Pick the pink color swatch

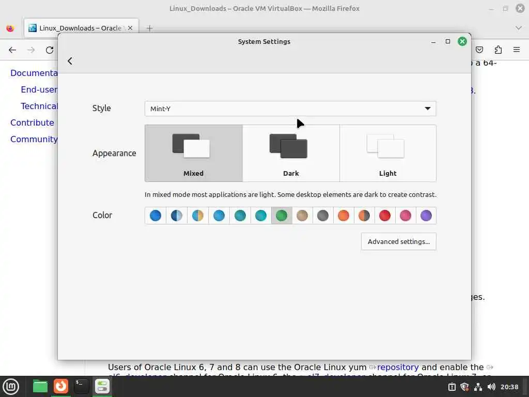point(406,216)
